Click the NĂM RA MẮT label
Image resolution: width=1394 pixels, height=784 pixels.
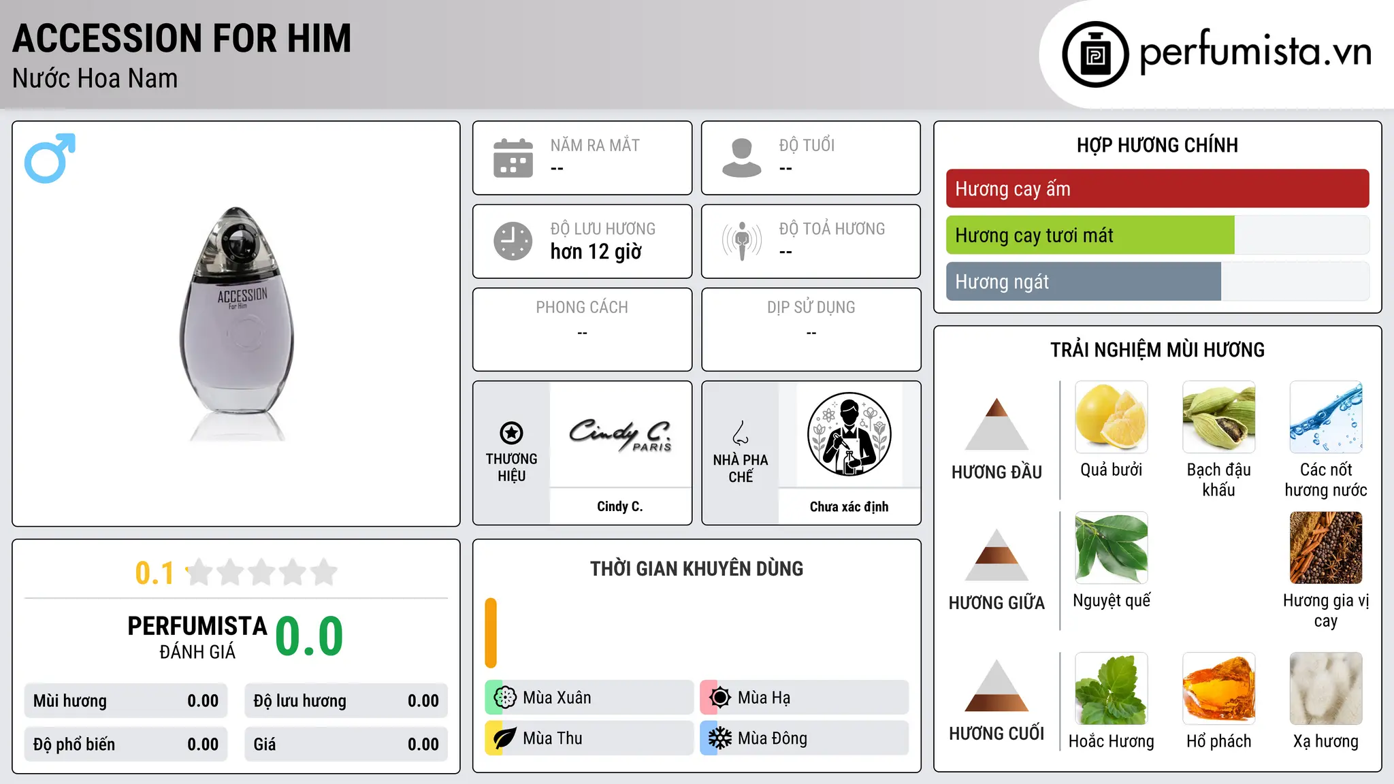click(595, 145)
